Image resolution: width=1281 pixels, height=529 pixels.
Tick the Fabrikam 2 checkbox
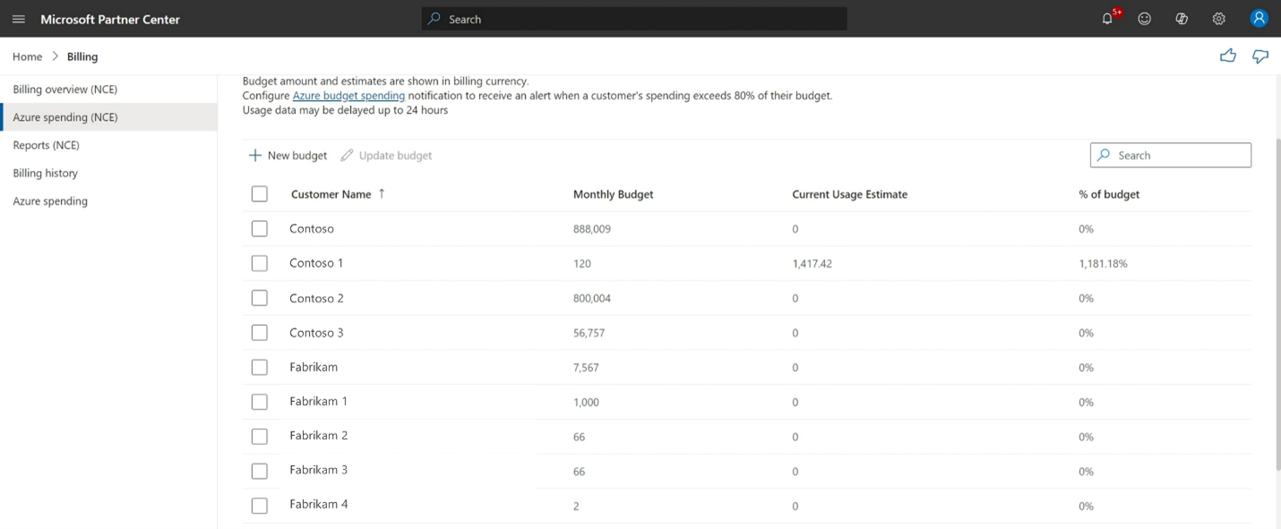[260, 437]
